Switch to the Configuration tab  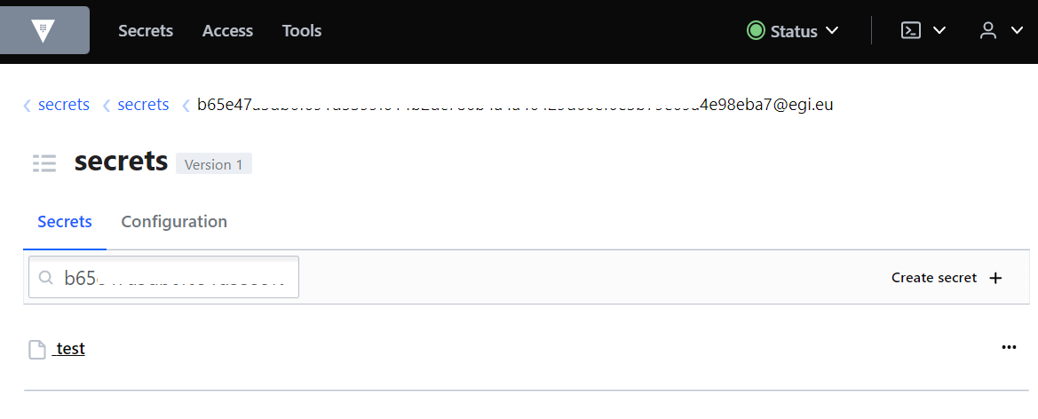(x=174, y=222)
